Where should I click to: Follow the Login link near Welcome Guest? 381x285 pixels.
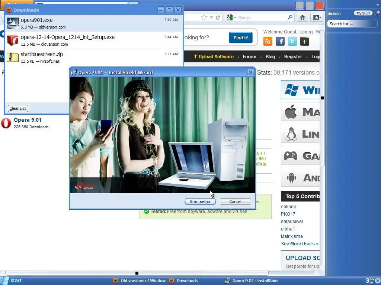[x=305, y=32]
